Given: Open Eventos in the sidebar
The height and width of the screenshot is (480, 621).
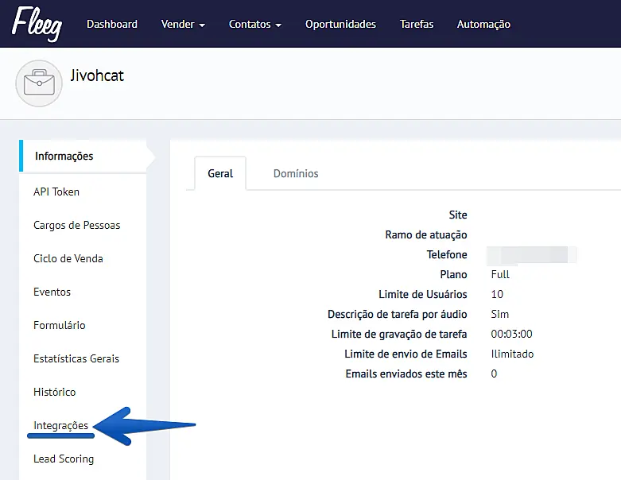Looking at the screenshot, I should pyautogui.click(x=52, y=292).
